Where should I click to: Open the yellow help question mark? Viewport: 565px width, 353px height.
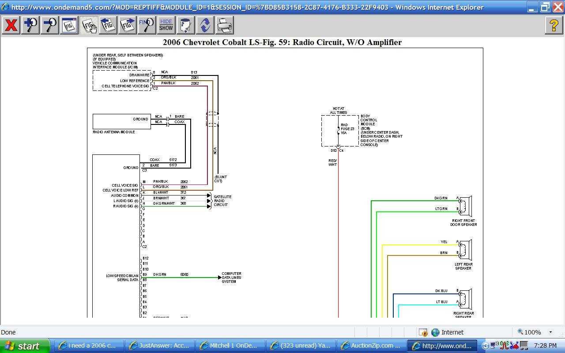pos(554,25)
